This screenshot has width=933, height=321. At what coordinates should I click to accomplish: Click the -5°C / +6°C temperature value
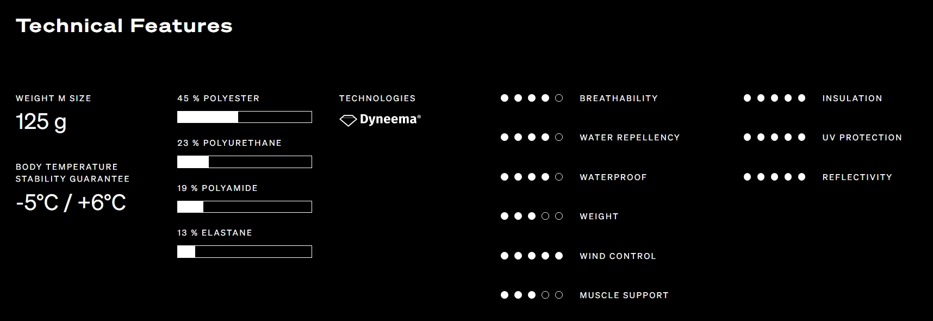click(71, 203)
